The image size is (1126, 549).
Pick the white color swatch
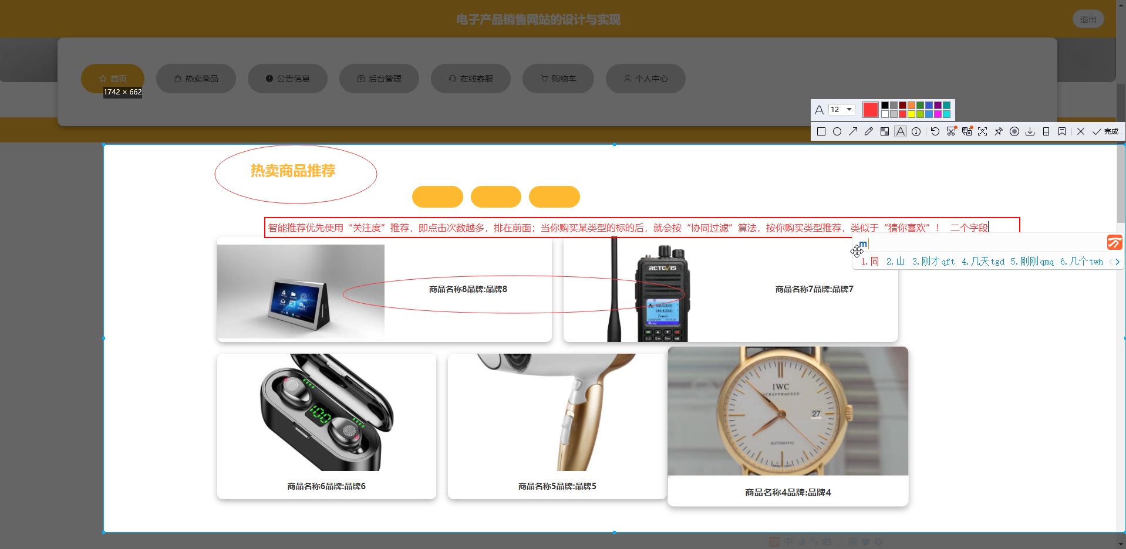click(x=885, y=114)
